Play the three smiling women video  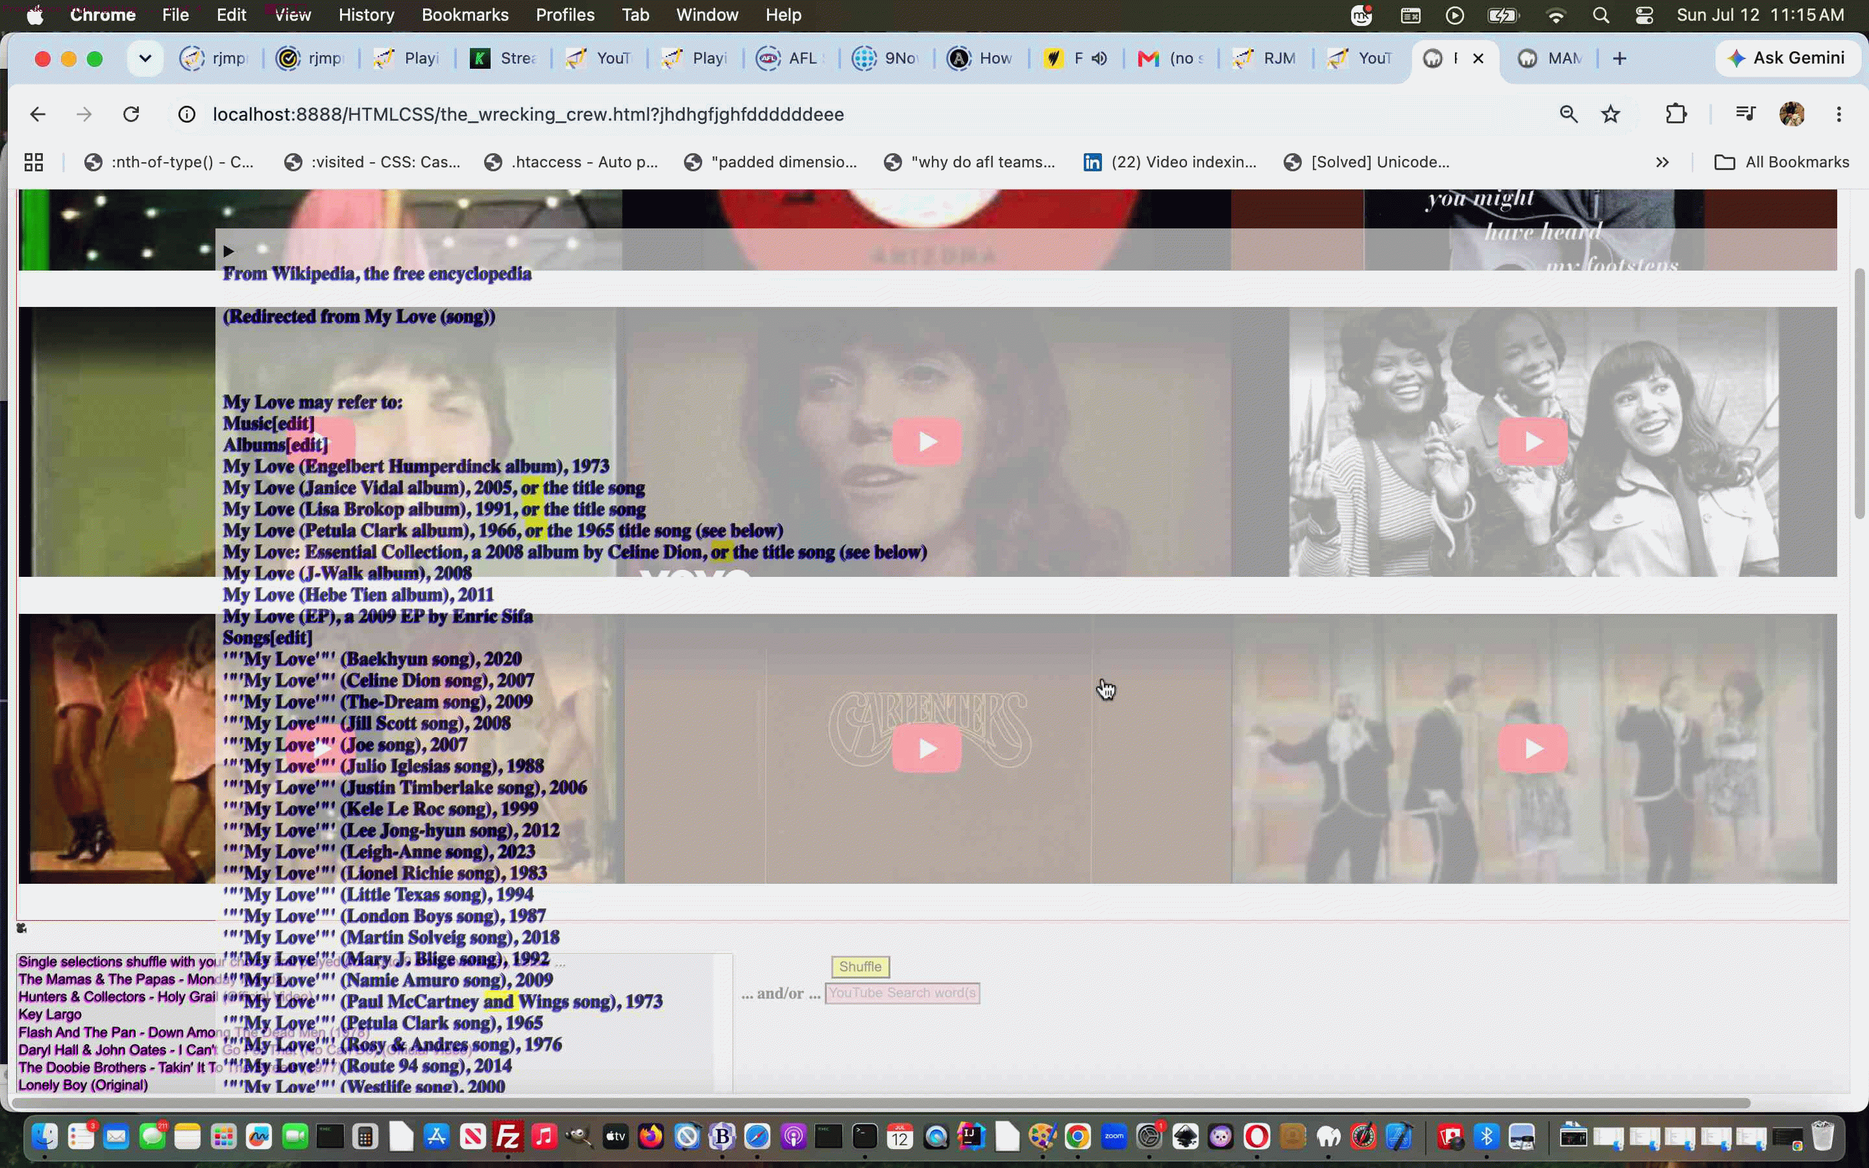pyautogui.click(x=1533, y=441)
